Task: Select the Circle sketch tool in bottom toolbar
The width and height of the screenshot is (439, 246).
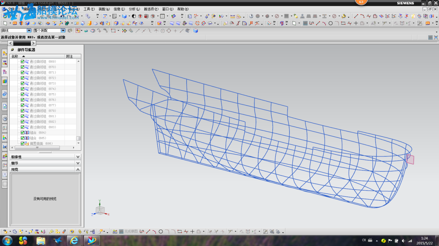Action: [161, 231]
